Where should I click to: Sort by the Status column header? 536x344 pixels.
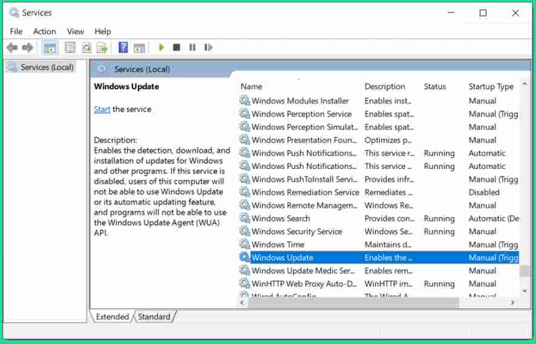pos(435,86)
